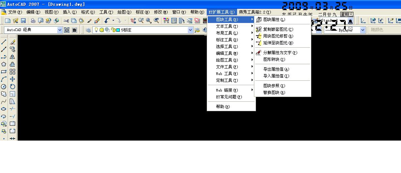
Task: Open the Layer Properties Manager icon
Action: (x=88, y=30)
